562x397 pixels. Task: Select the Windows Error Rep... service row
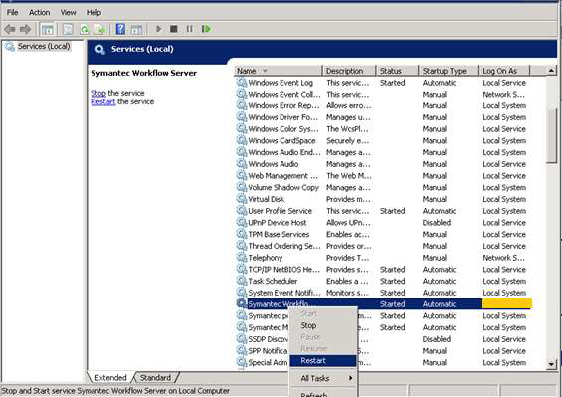tap(384, 106)
